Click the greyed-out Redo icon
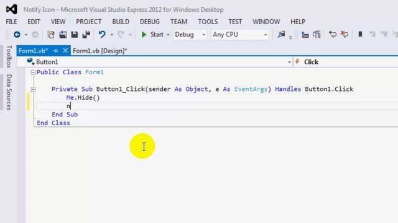398x223 pixels. [121, 35]
